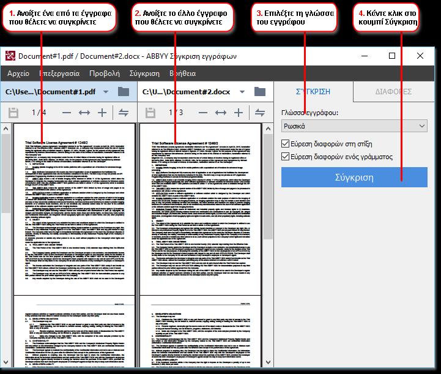Image resolution: width=441 pixels, height=374 pixels.
Task: Open the Επεξεργασία menu
Action: tap(59, 73)
